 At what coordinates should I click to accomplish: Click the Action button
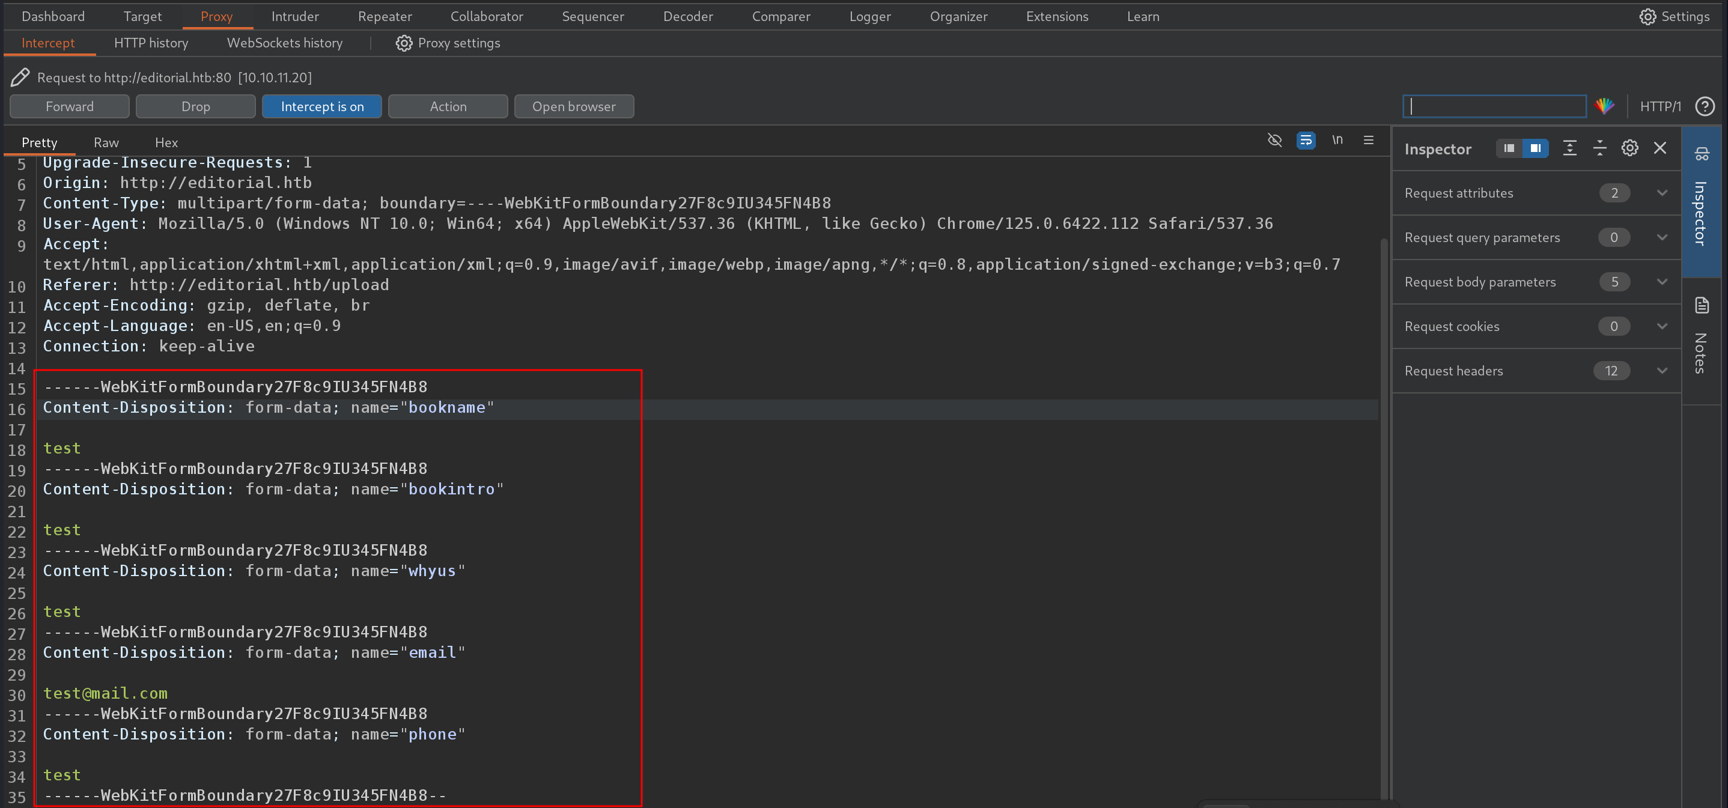448,106
